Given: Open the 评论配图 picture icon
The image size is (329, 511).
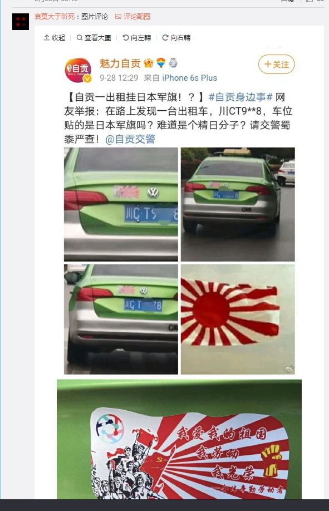Looking at the screenshot, I should coord(118,17).
